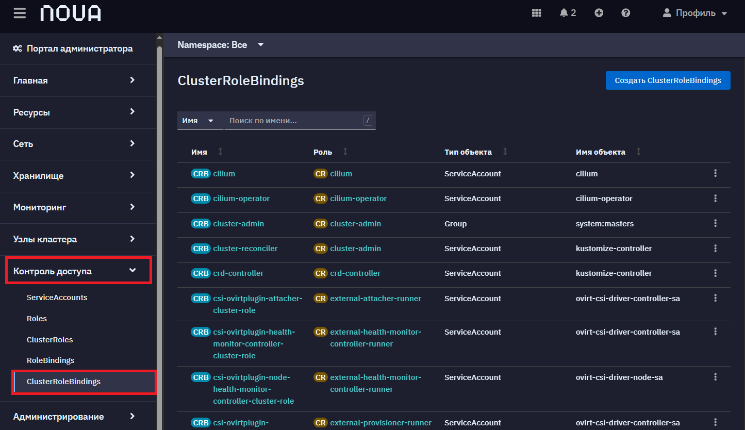Click the NOVA logo

point(71,13)
